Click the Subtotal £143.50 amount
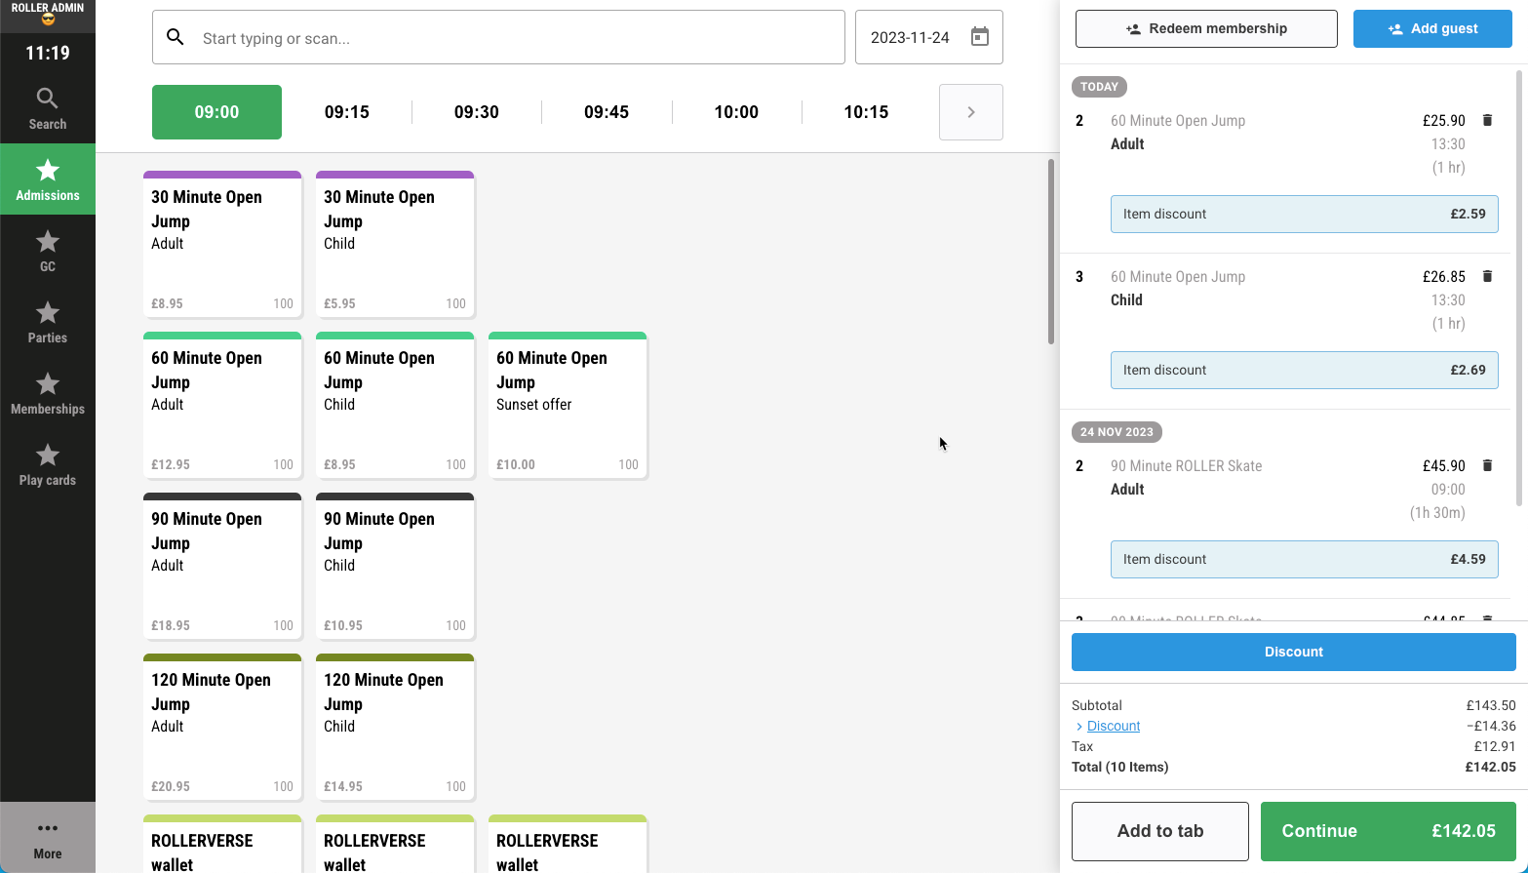Screen dimensions: 1528x873 tap(1491, 705)
